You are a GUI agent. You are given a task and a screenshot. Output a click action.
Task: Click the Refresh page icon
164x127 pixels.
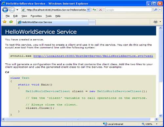point(94,10)
